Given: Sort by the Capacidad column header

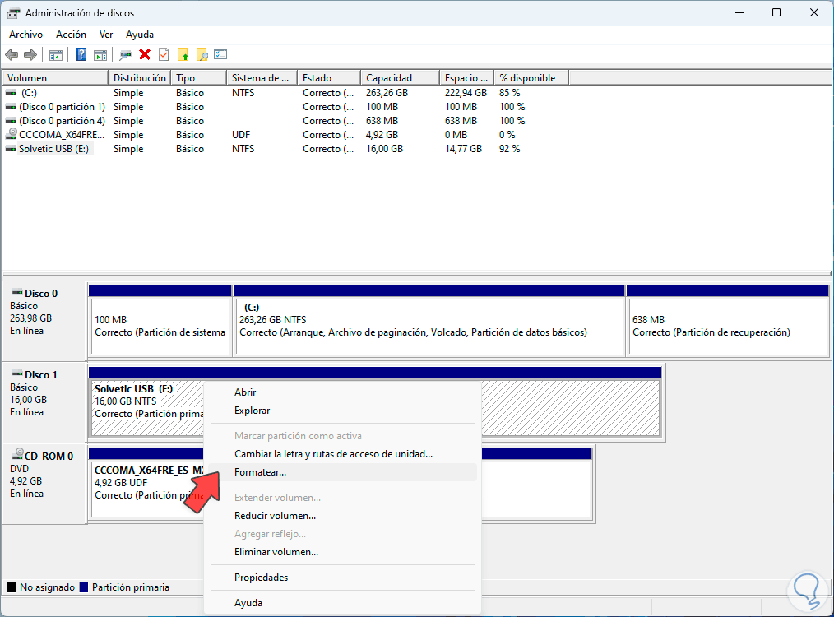Looking at the screenshot, I should pos(401,77).
